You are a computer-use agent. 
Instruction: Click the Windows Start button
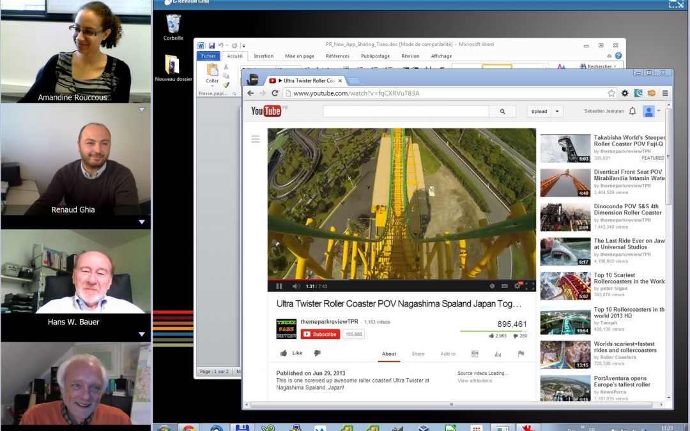pos(164,428)
